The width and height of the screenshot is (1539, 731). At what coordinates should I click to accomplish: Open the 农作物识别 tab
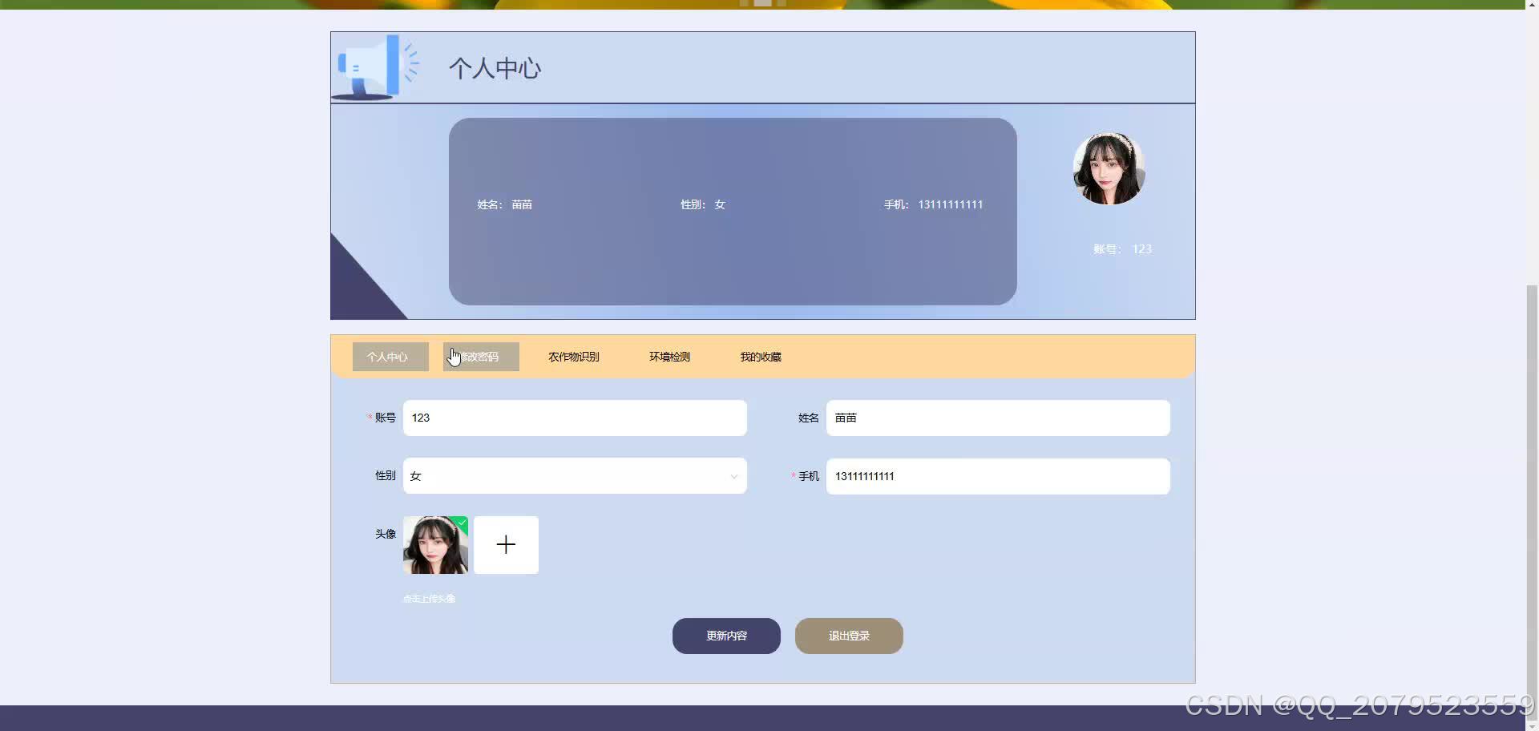[573, 356]
